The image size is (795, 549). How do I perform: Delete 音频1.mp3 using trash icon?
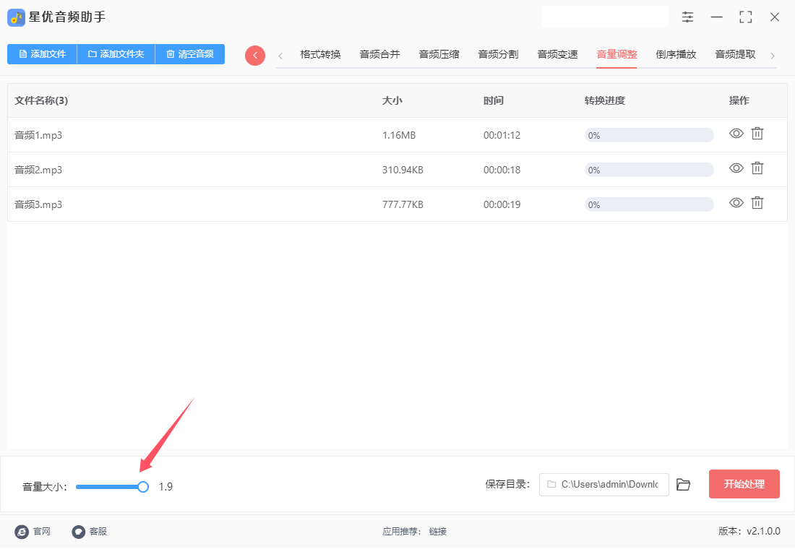(x=757, y=134)
